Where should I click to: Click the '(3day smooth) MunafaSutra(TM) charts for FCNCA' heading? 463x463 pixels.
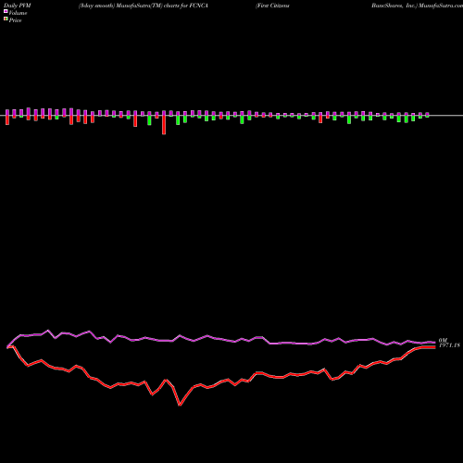click(x=144, y=6)
